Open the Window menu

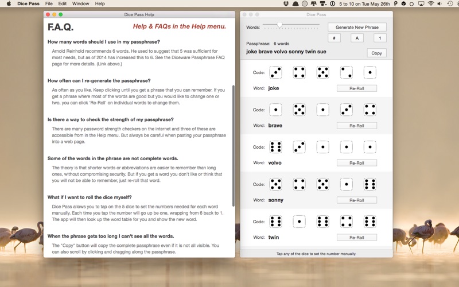pyautogui.click(x=80, y=4)
